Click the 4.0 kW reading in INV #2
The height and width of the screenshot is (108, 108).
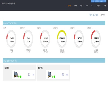point(65,75)
